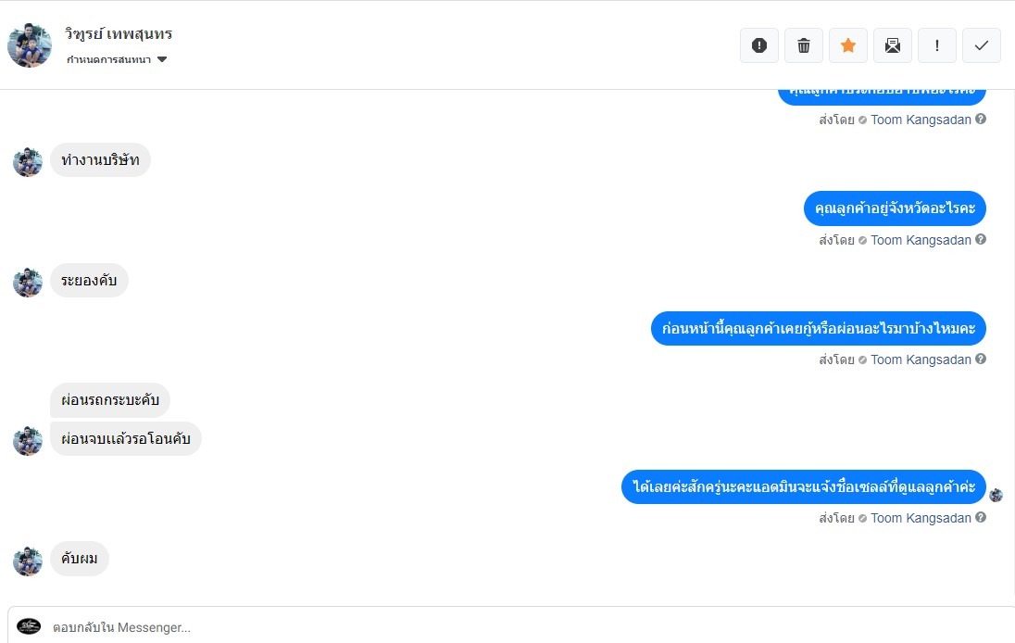Viewport: 1015px width, 643px height.
Task: Click help icon under the last sent message
Action: tap(981, 518)
